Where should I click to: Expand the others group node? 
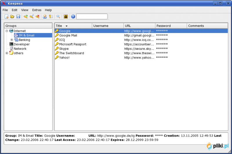click(7, 53)
